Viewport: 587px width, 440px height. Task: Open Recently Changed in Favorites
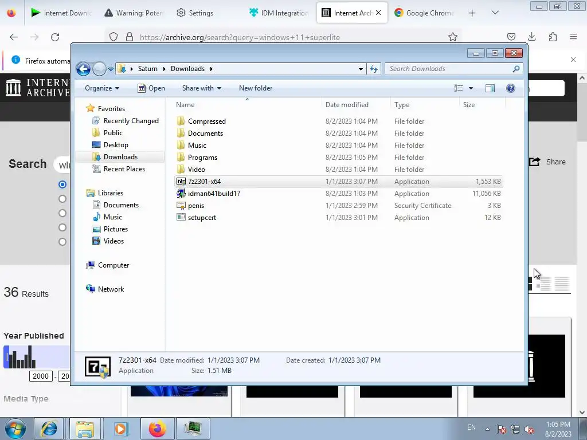coord(131,121)
